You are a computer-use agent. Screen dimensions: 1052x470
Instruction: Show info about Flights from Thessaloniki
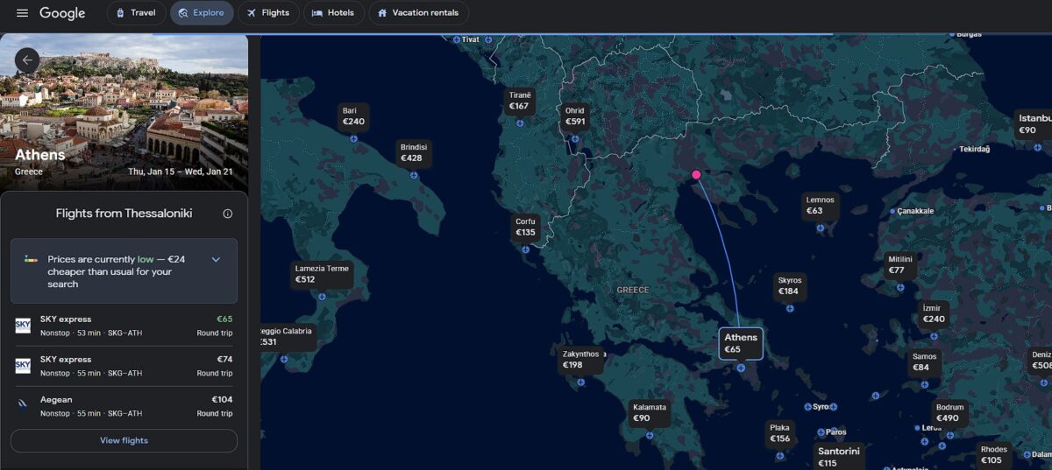tap(228, 214)
